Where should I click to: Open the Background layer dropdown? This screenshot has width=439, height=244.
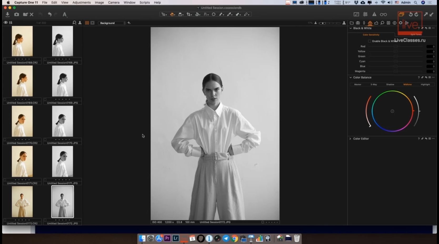tap(112, 23)
